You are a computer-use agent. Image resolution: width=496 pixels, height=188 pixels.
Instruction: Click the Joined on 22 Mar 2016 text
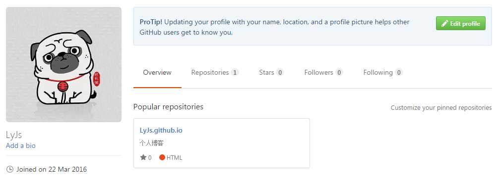tap(52, 169)
